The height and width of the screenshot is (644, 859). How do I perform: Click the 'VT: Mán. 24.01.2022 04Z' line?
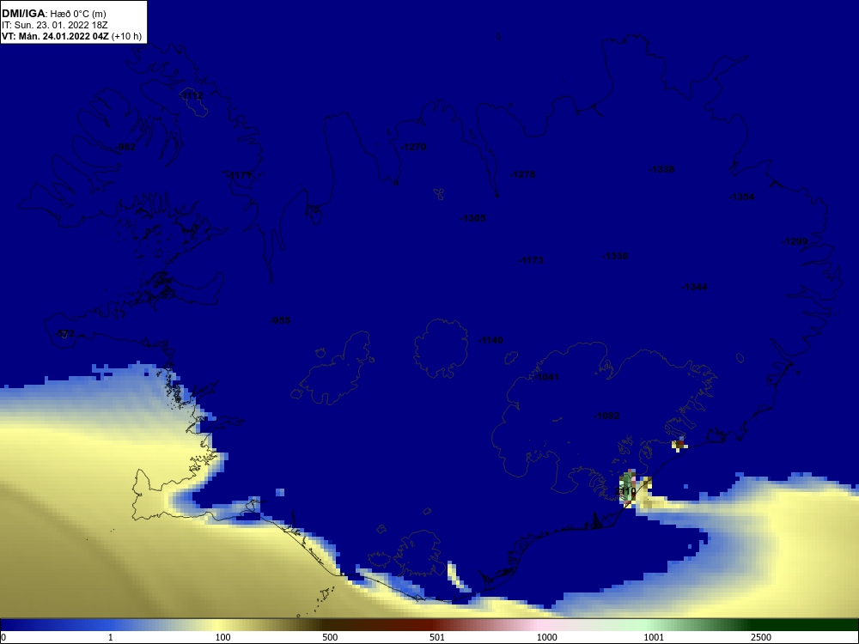[55, 36]
